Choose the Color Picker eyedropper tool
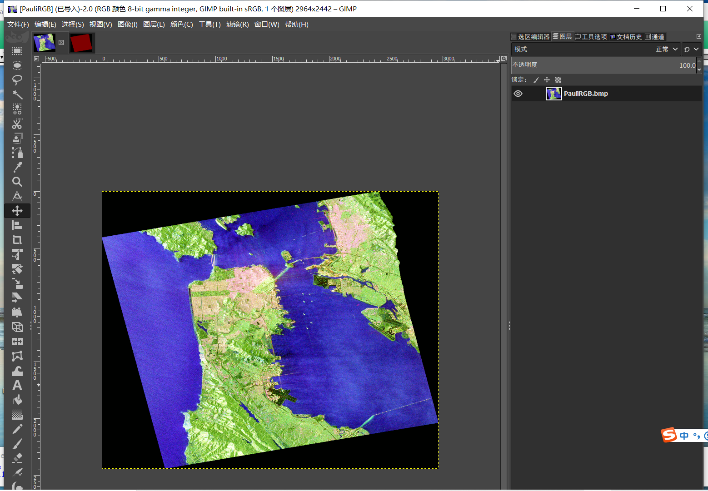708x491 pixels. [x=17, y=167]
